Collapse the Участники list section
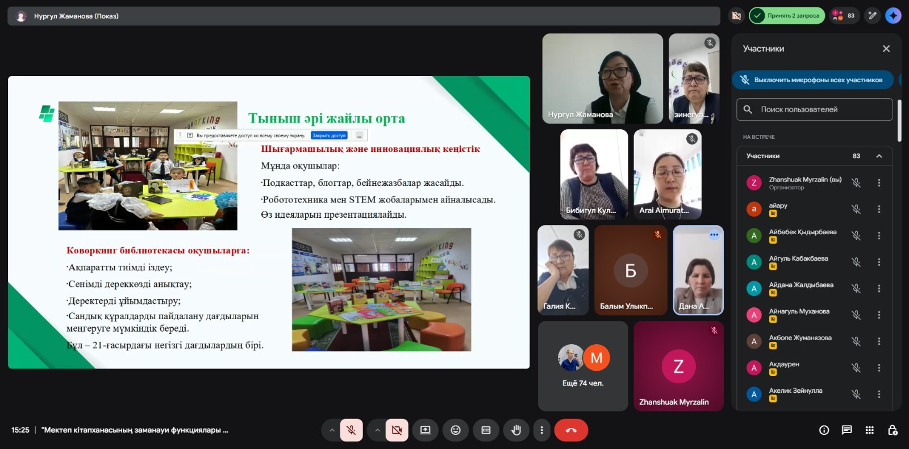 coord(879,156)
